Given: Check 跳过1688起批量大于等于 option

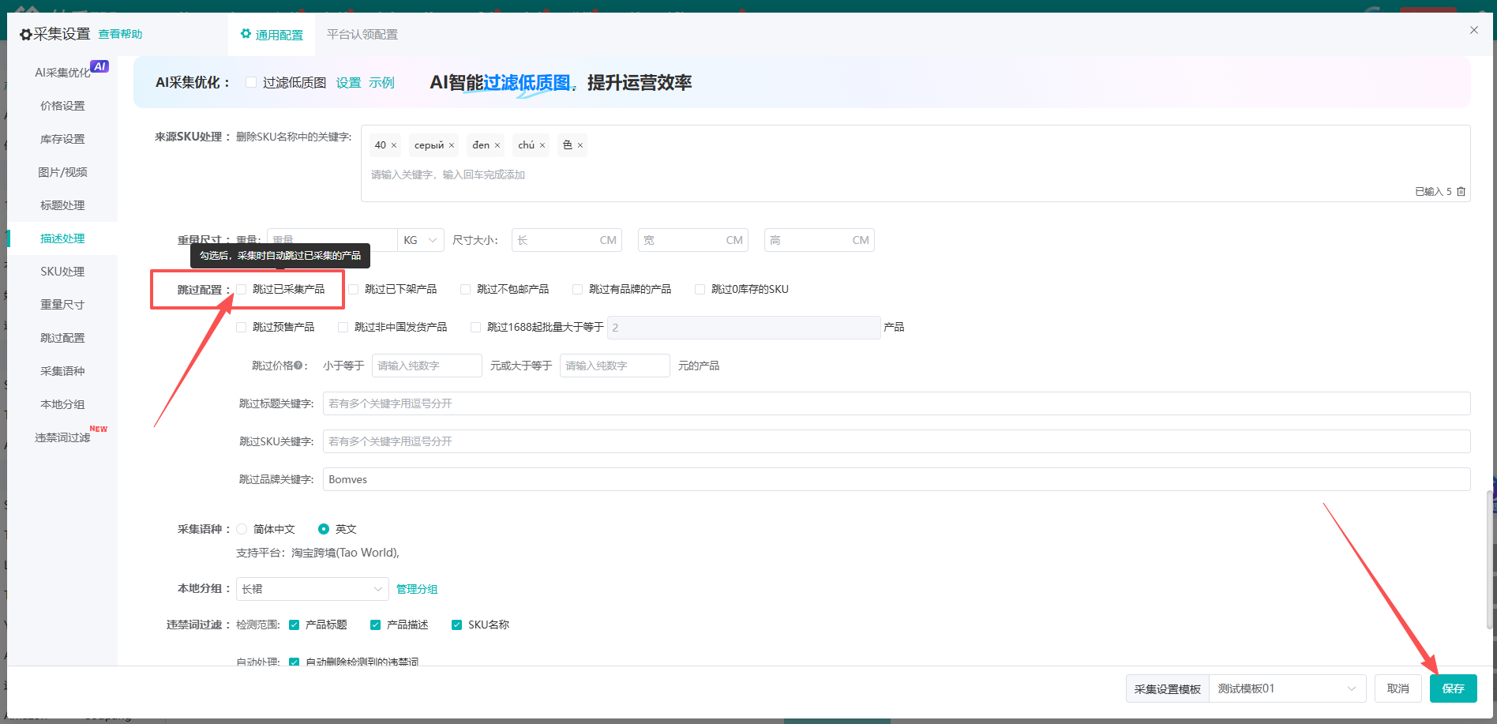Looking at the screenshot, I should tap(476, 327).
